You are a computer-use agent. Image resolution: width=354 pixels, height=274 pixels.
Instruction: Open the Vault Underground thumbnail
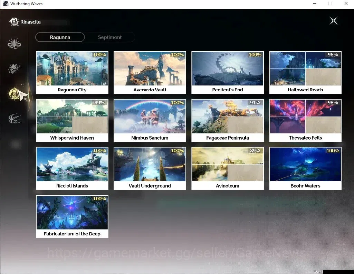tap(150, 164)
